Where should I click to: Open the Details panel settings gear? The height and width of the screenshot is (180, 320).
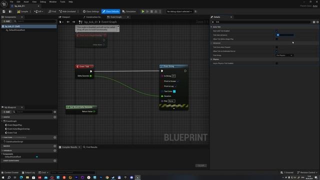(x=317, y=22)
